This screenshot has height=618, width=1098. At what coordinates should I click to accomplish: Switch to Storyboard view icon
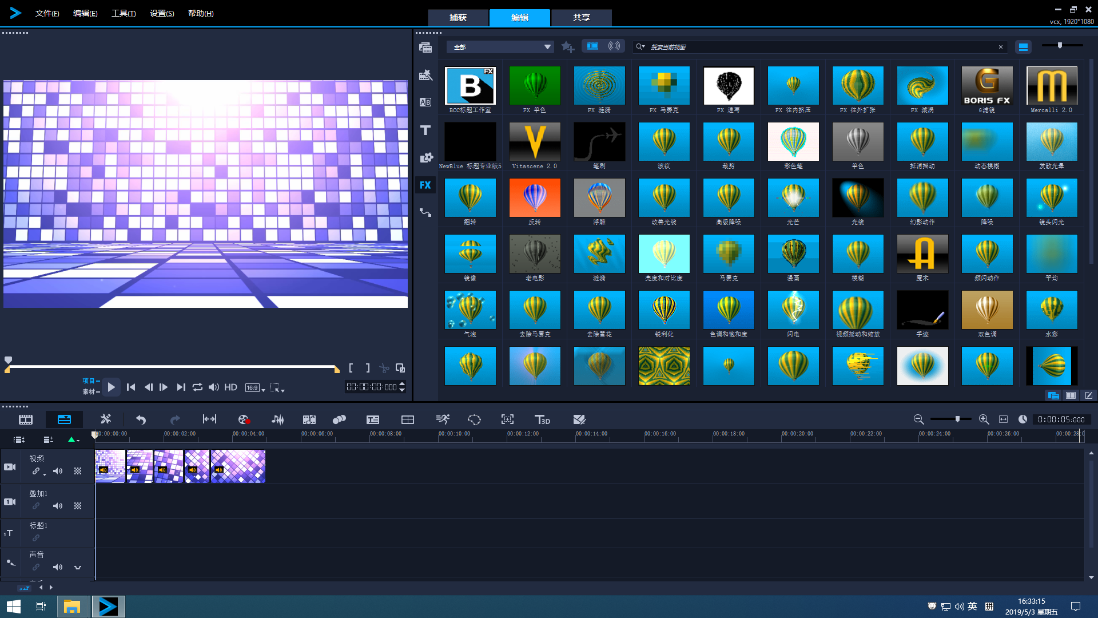(26, 419)
